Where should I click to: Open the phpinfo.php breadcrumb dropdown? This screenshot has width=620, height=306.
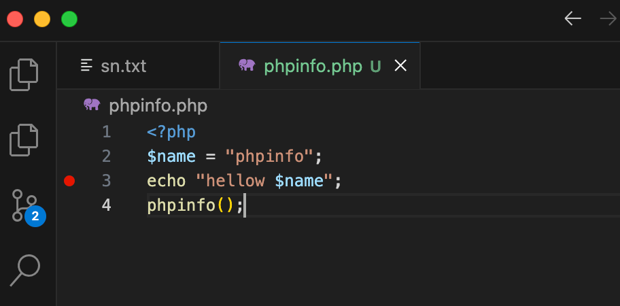pyautogui.click(x=158, y=106)
